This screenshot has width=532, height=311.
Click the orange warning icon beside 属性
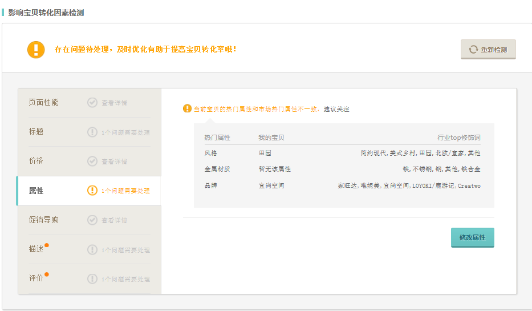click(x=92, y=191)
